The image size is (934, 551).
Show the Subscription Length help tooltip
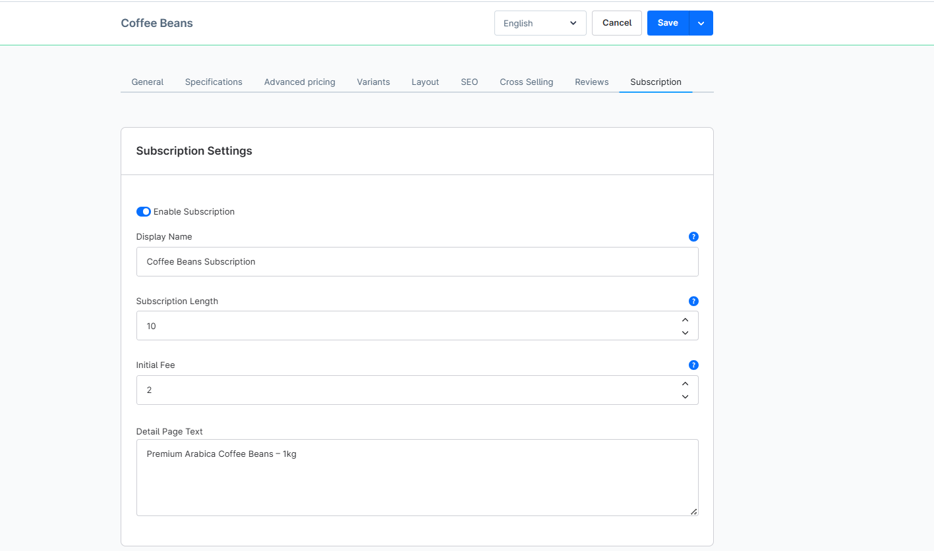tap(693, 301)
